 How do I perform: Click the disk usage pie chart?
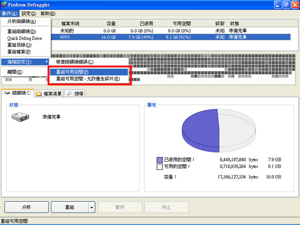click(x=218, y=130)
